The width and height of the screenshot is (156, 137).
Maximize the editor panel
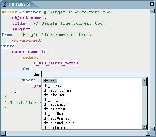(152, 4)
